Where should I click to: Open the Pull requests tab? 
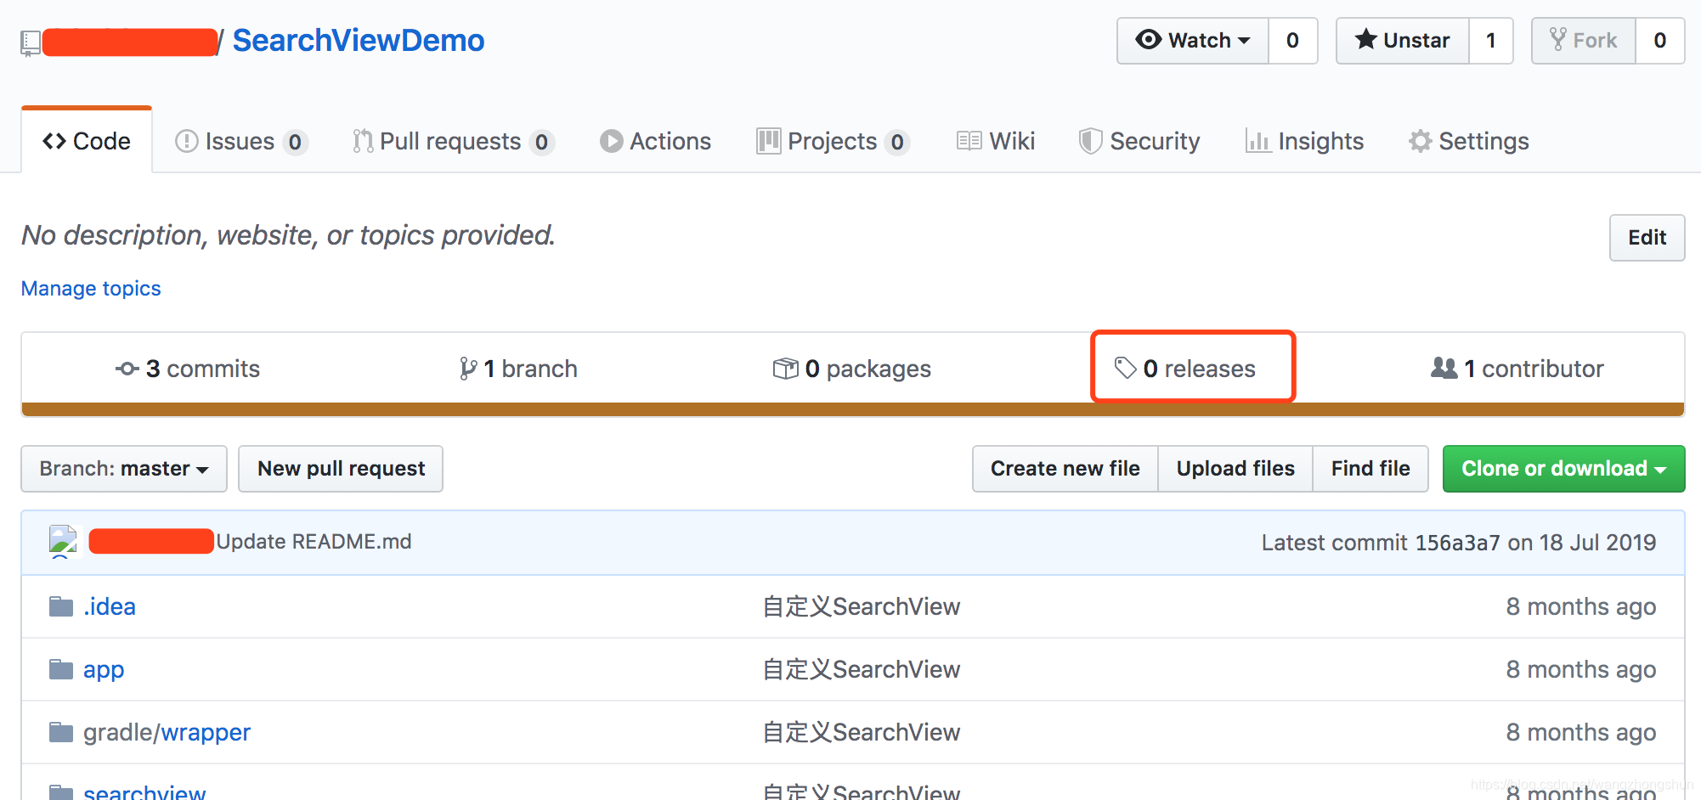point(450,141)
